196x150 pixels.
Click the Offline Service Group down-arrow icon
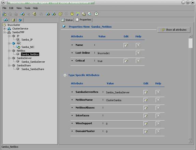[x=54, y=14]
